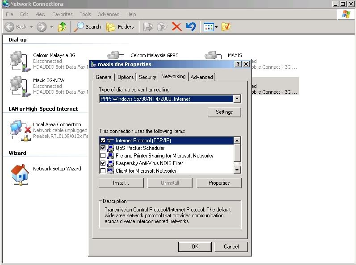Viewport: 356px width, 265px height.
Task: Click the File and Printer Sharing item icon
Action: (x=110, y=156)
